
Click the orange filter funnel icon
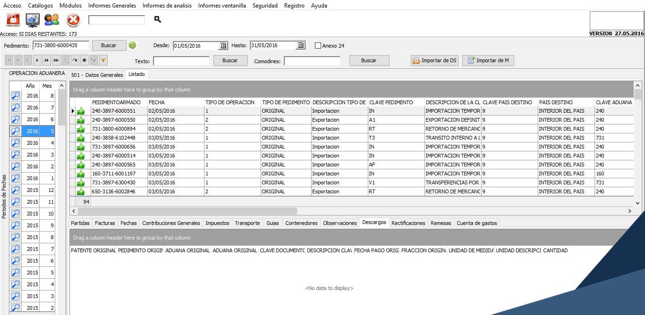click(103, 60)
